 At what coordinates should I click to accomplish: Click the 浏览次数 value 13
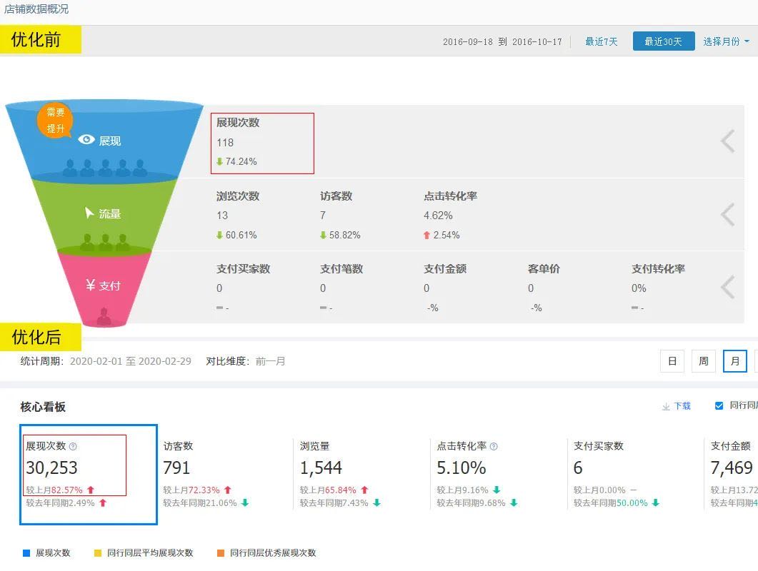pyautogui.click(x=222, y=216)
